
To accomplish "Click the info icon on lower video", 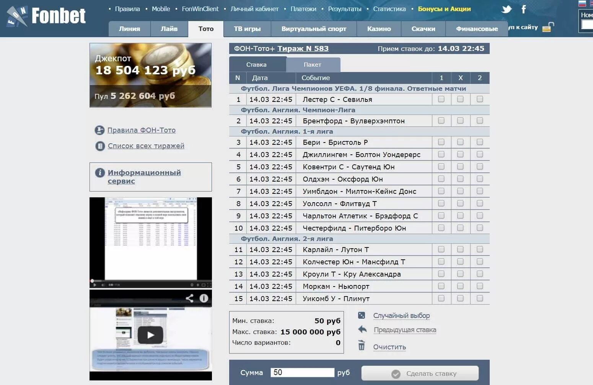I will [204, 298].
